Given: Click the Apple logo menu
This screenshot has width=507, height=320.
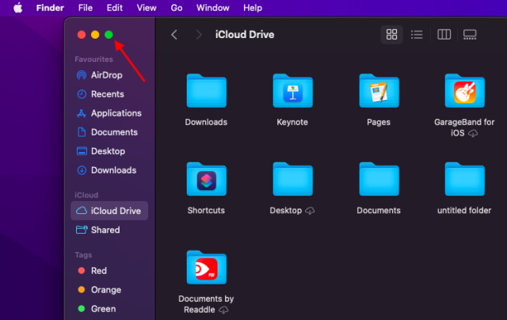Looking at the screenshot, I should [17, 7].
